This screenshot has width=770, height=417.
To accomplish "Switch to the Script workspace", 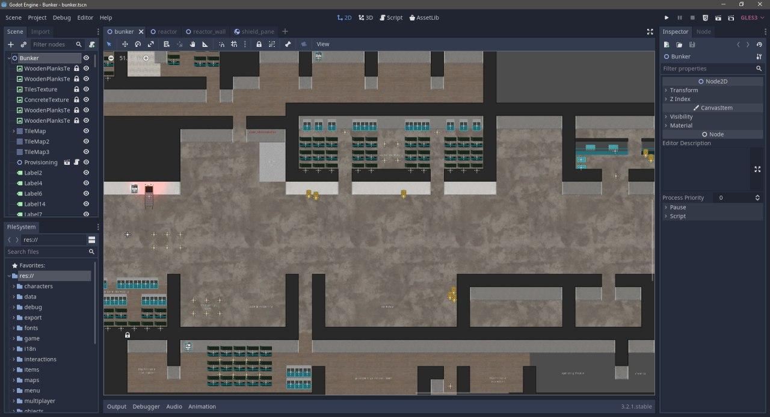I will [x=390, y=18].
